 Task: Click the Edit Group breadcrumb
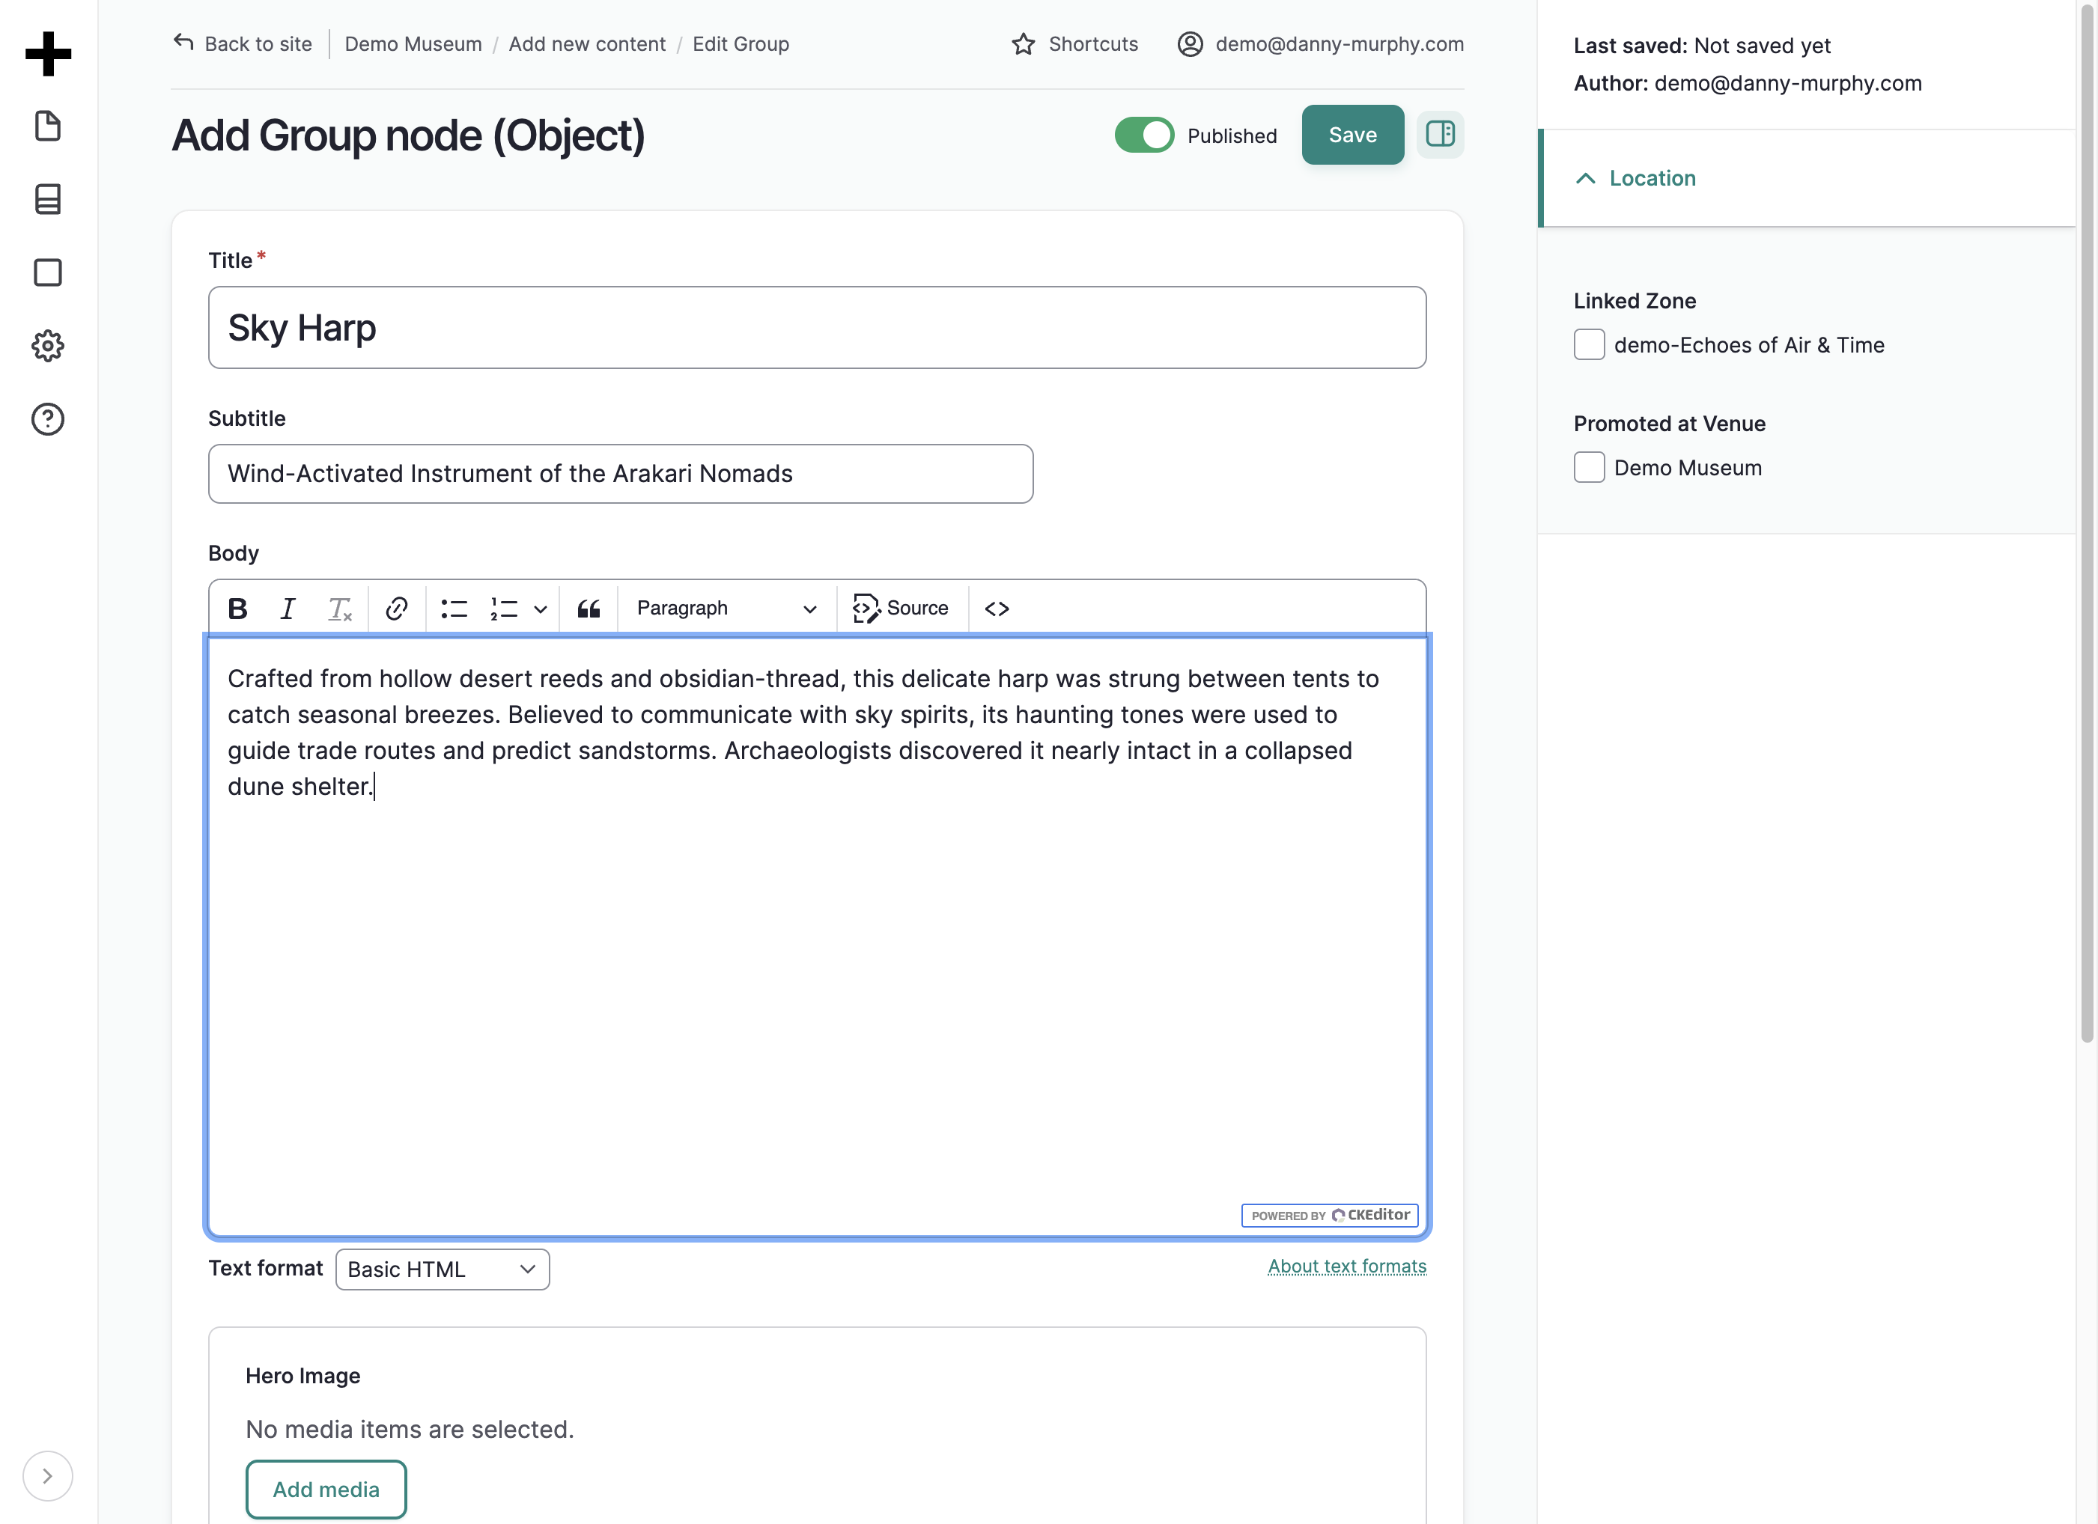click(741, 44)
